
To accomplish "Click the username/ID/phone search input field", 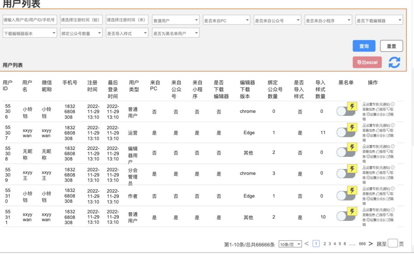I will pos(29,20).
